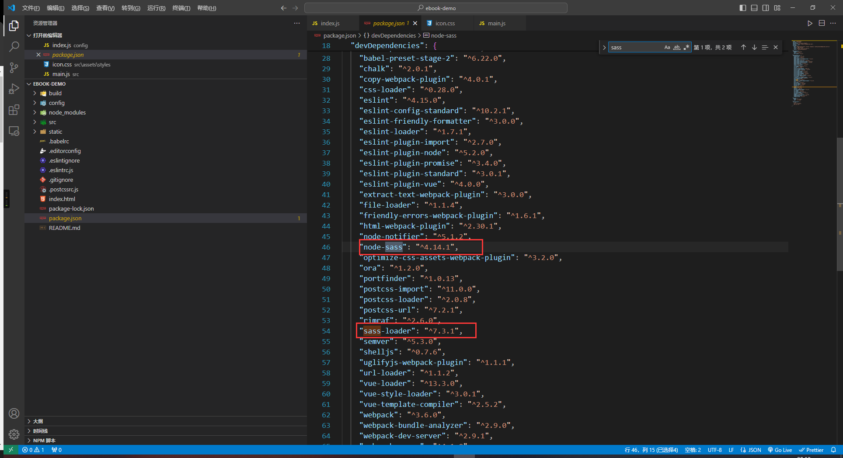This screenshot has width=843, height=458.
Task: Open more editor actions menu
Action: 833,23
